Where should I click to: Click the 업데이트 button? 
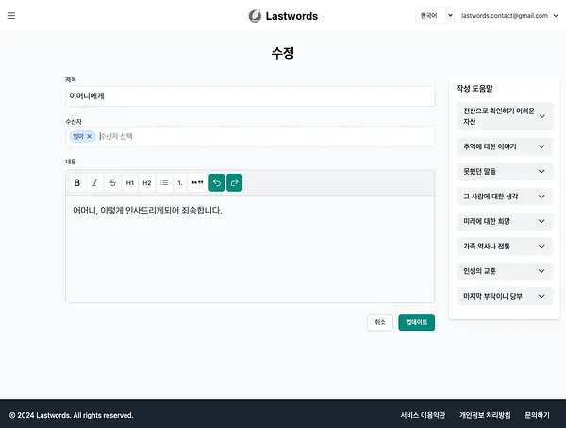pos(417,322)
